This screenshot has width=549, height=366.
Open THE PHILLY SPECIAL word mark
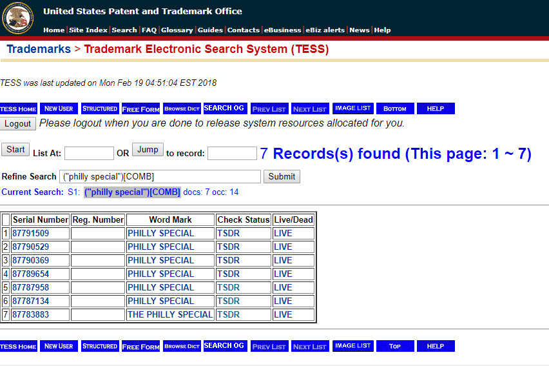pos(169,314)
